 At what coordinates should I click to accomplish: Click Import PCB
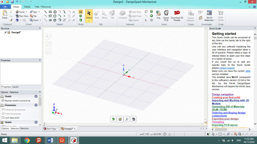click(166, 16)
